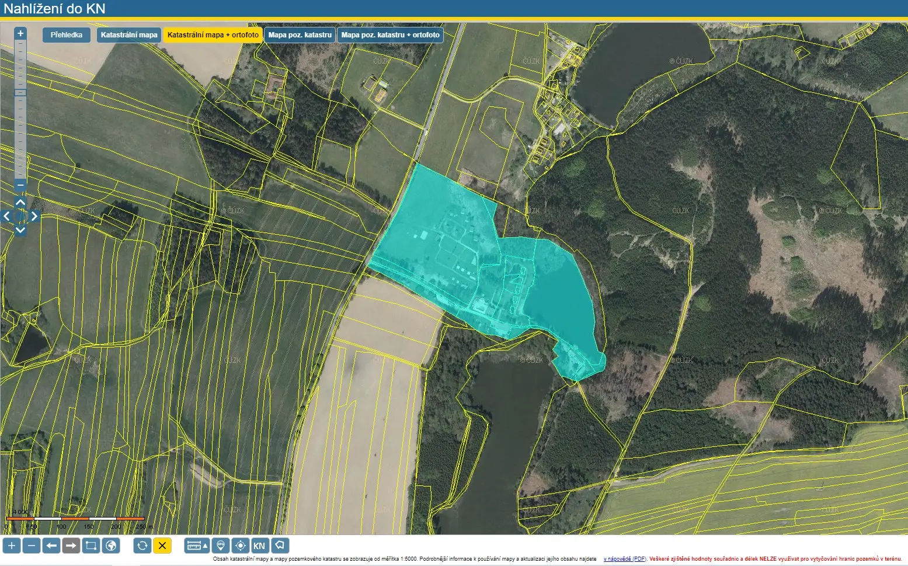Go back to previous map view arrow

tap(51, 546)
